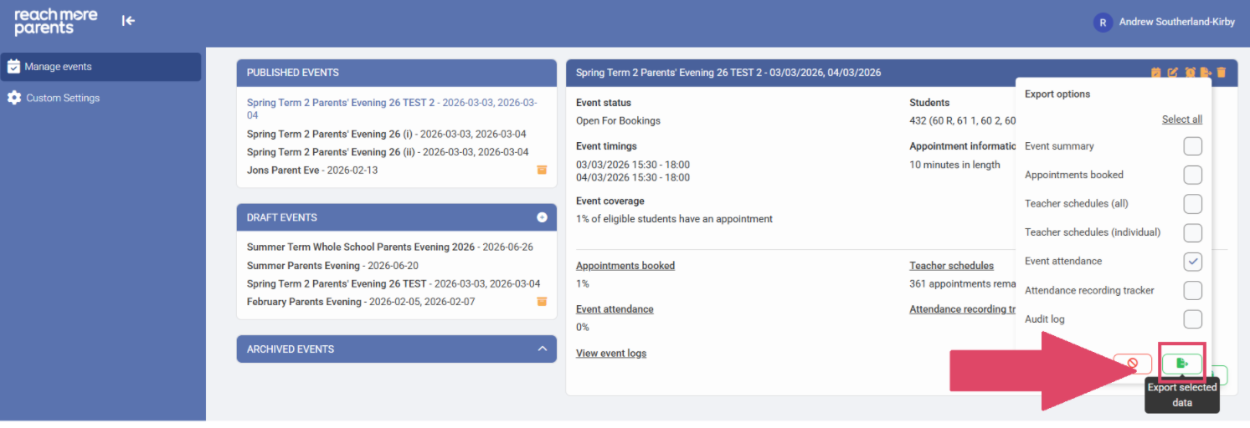The image size is (1250, 428).
Task: Expand the Archived Events section chevron
Action: pos(542,349)
